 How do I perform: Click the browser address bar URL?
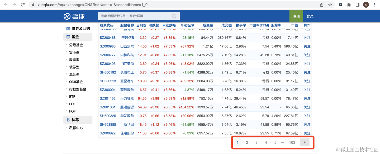[x=92, y=5]
